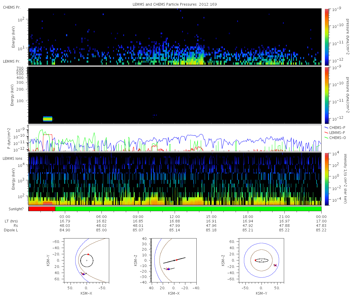The height and width of the screenshot is (297, 357).
Task: Click the LEMMS pressure colorbar in second panel
Action: 327,95
